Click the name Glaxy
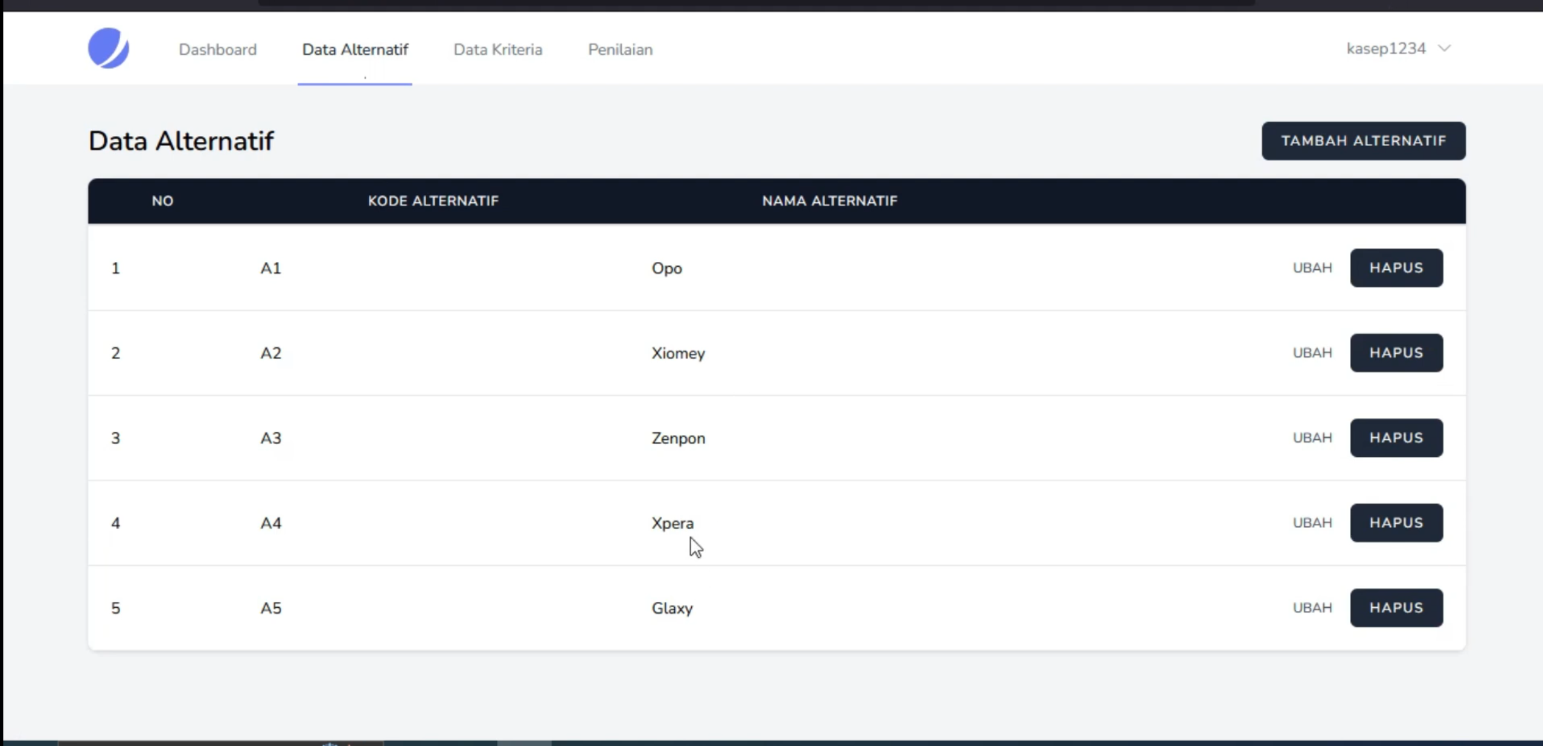 [x=672, y=608]
